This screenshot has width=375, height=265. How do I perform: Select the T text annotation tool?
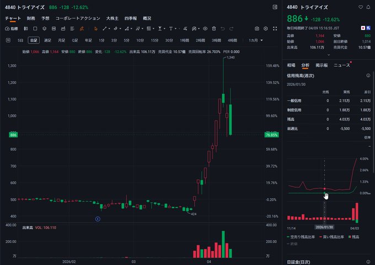[x=171, y=29]
